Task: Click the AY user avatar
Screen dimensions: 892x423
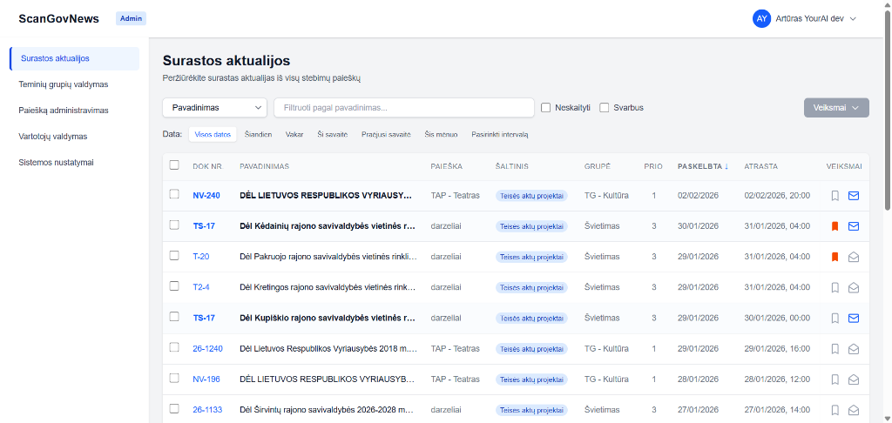Action: [x=761, y=19]
